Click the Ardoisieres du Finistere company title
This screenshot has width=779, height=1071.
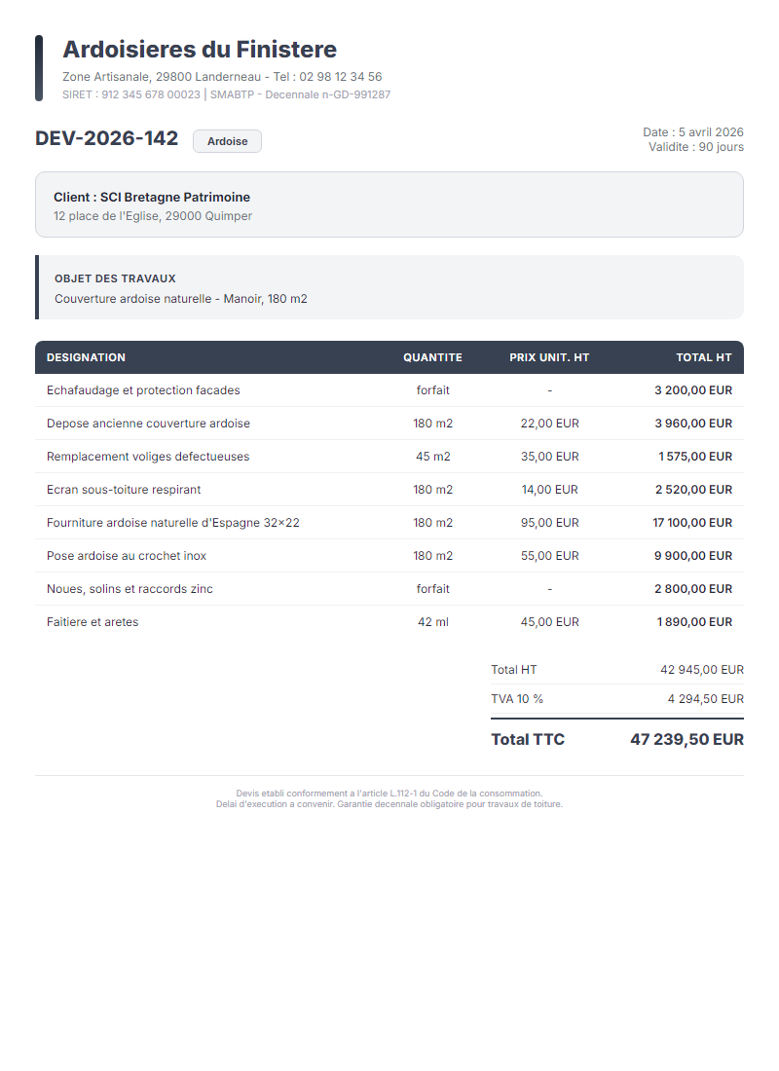[x=200, y=50]
